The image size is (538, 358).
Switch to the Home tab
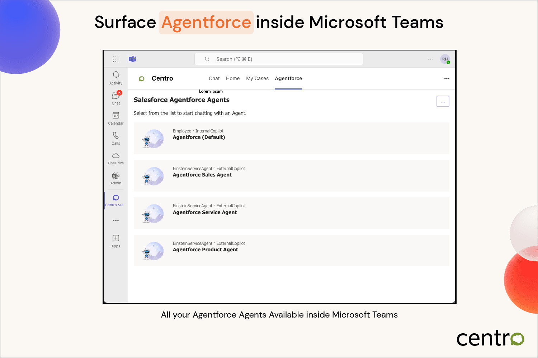(x=233, y=78)
